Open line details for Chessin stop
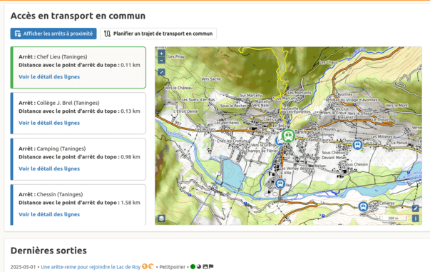430x272 pixels. pyautogui.click(x=49, y=214)
